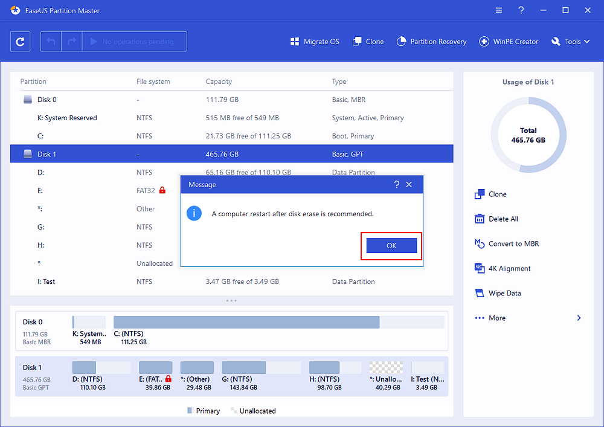
Task: Click the refresh disk information icon
Action: 20,42
